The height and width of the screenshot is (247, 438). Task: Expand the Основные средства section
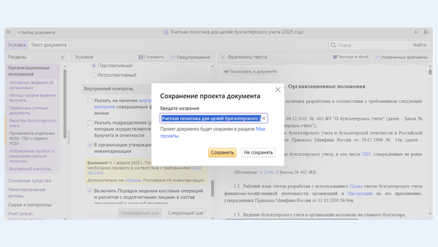click(29, 181)
